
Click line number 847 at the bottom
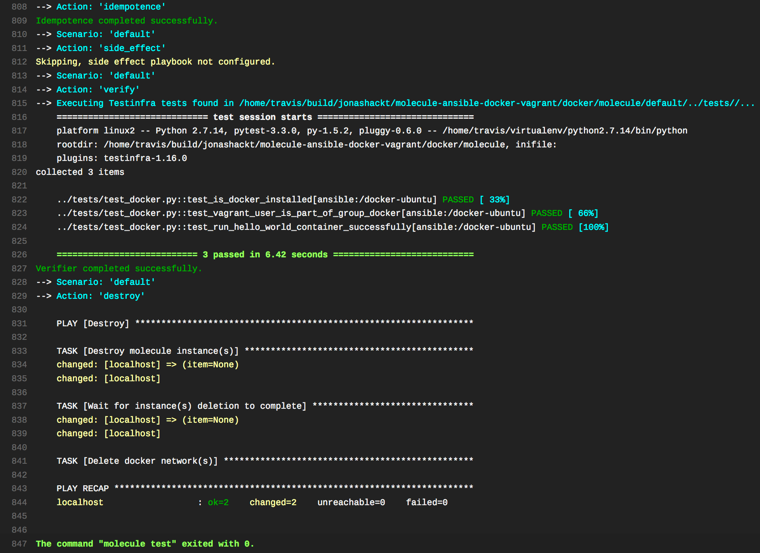pyautogui.click(x=19, y=544)
